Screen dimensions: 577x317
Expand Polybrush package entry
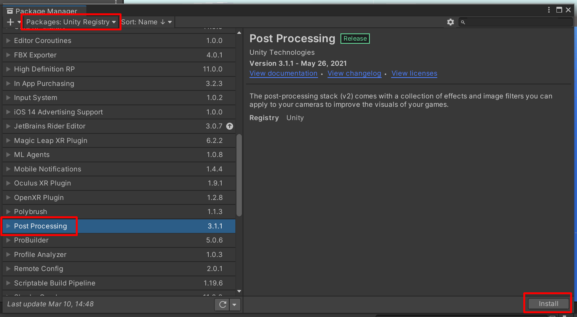point(8,212)
